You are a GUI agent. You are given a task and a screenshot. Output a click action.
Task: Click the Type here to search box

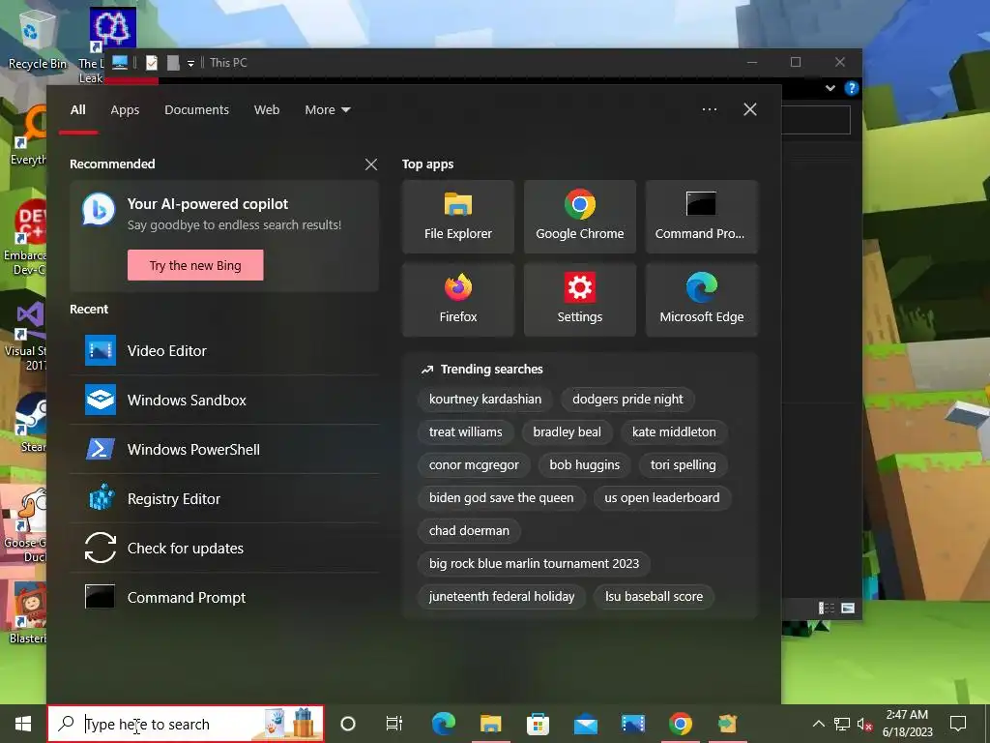186,724
